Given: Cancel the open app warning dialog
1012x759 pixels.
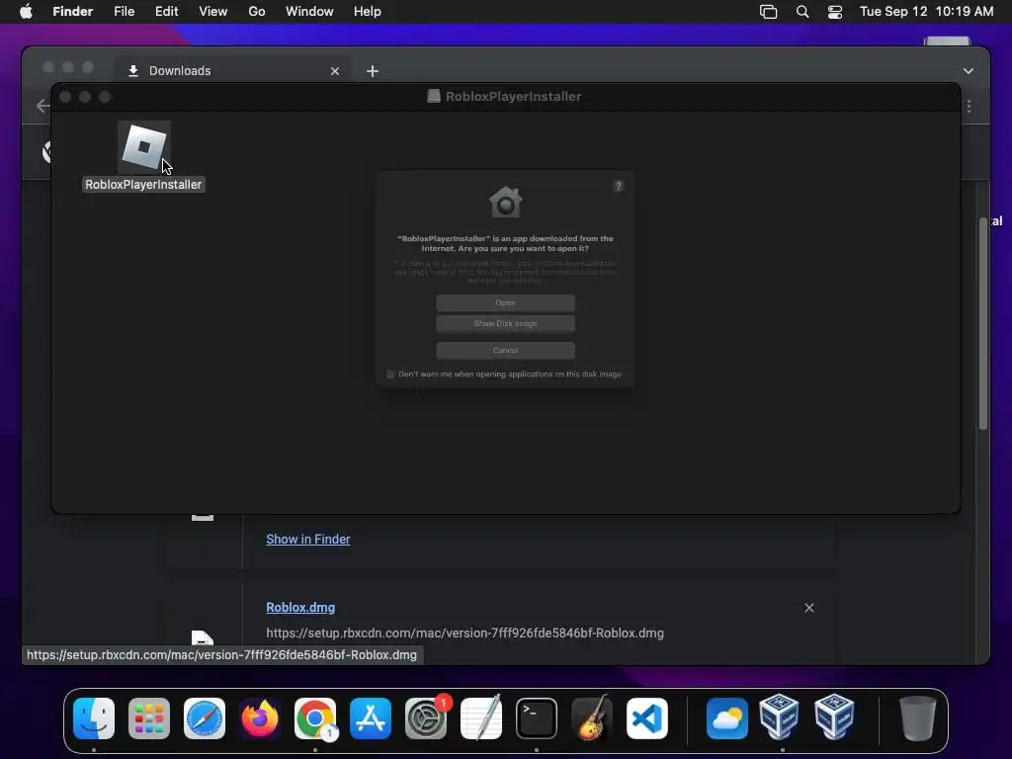Looking at the screenshot, I should point(505,351).
